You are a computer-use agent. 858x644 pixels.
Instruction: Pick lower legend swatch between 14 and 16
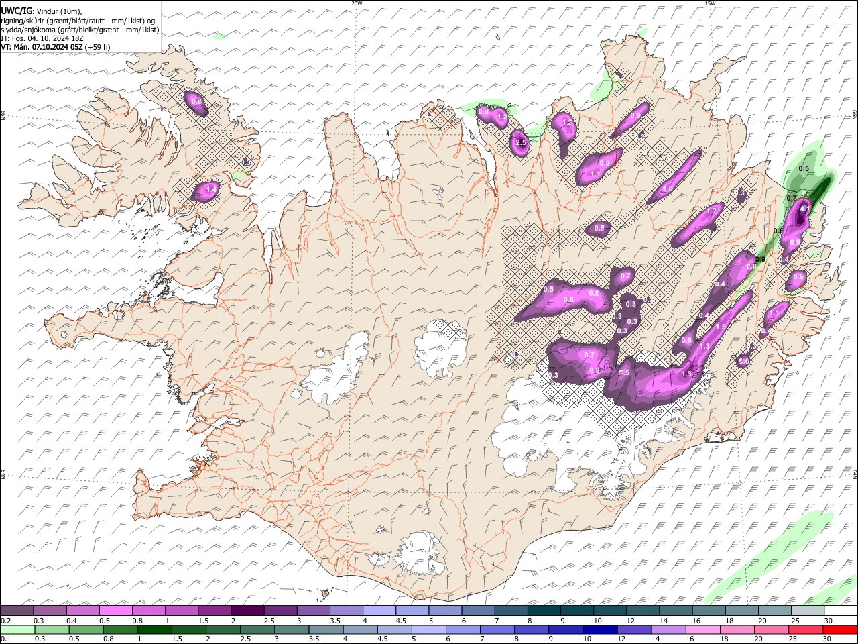tap(668, 629)
